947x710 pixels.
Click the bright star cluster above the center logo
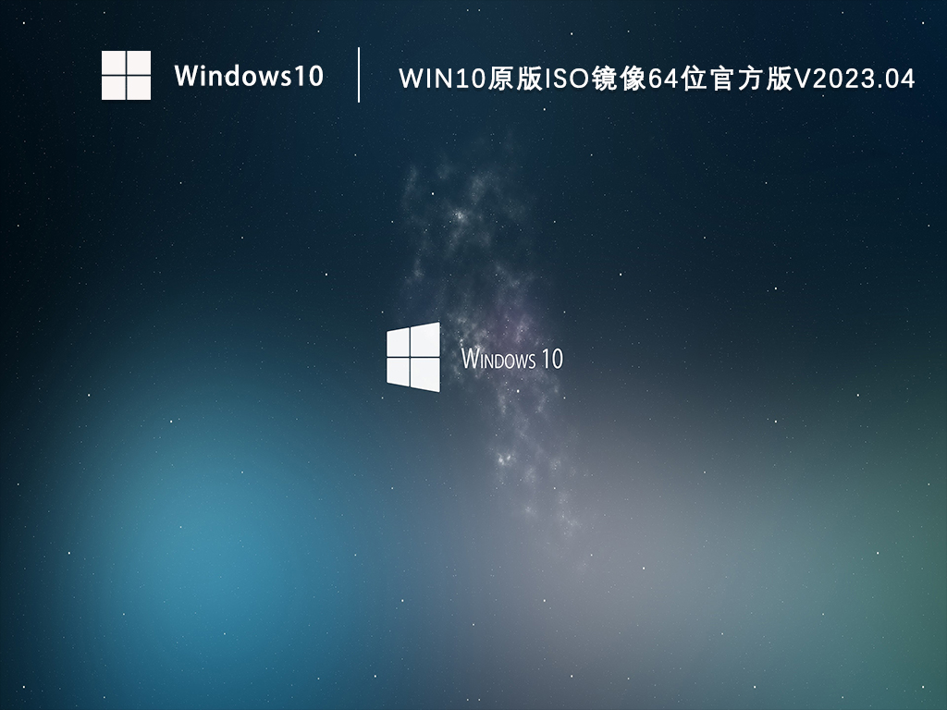(x=460, y=216)
